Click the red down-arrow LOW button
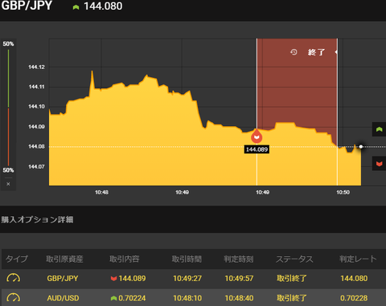Image resolution: width=386 pixels, height=306 pixels. pyautogui.click(x=379, y=164)
